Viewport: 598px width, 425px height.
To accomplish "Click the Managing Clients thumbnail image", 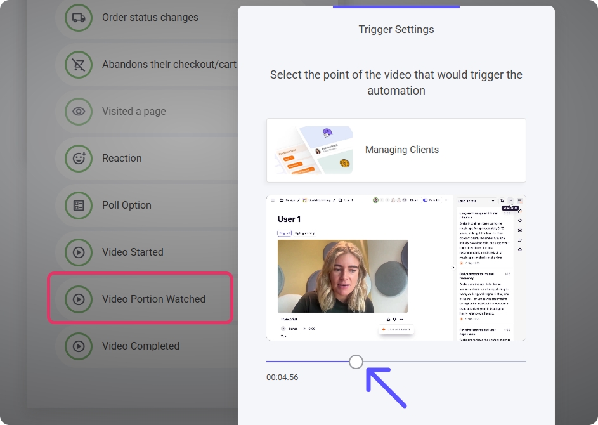I will [311, 150].
